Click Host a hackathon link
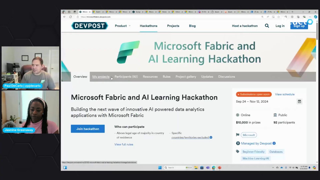 click(245, 26)
